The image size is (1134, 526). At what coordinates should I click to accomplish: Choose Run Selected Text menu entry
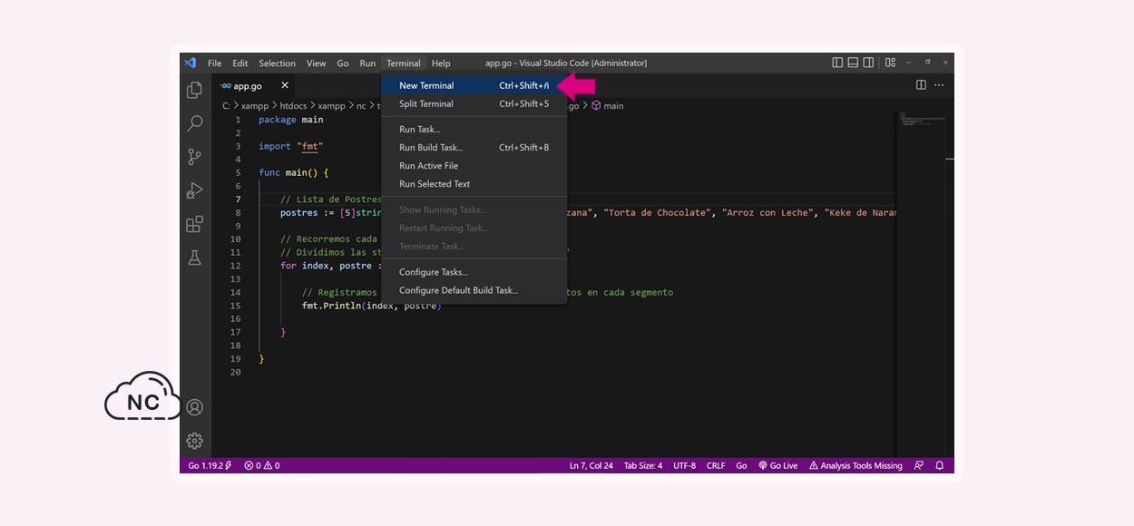(x=474, y=183)
